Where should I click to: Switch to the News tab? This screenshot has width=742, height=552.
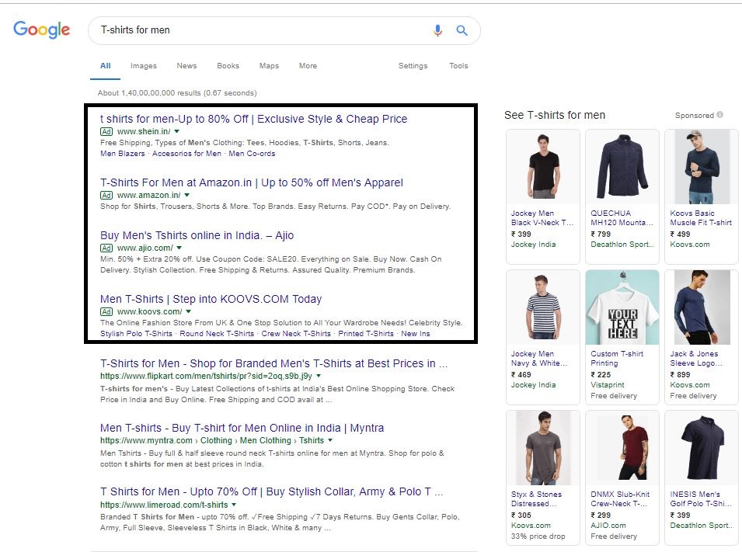coord(186,66)
